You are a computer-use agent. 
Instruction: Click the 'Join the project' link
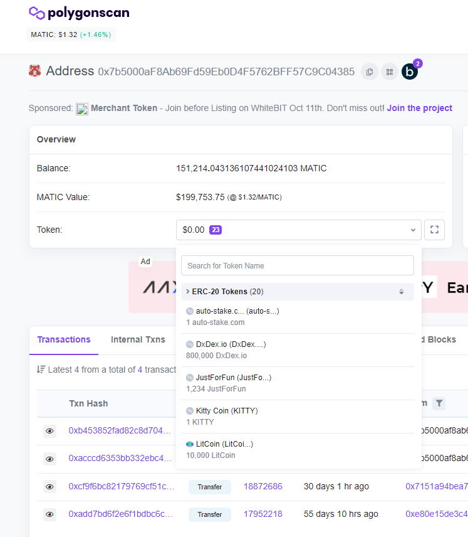(419, 109)
